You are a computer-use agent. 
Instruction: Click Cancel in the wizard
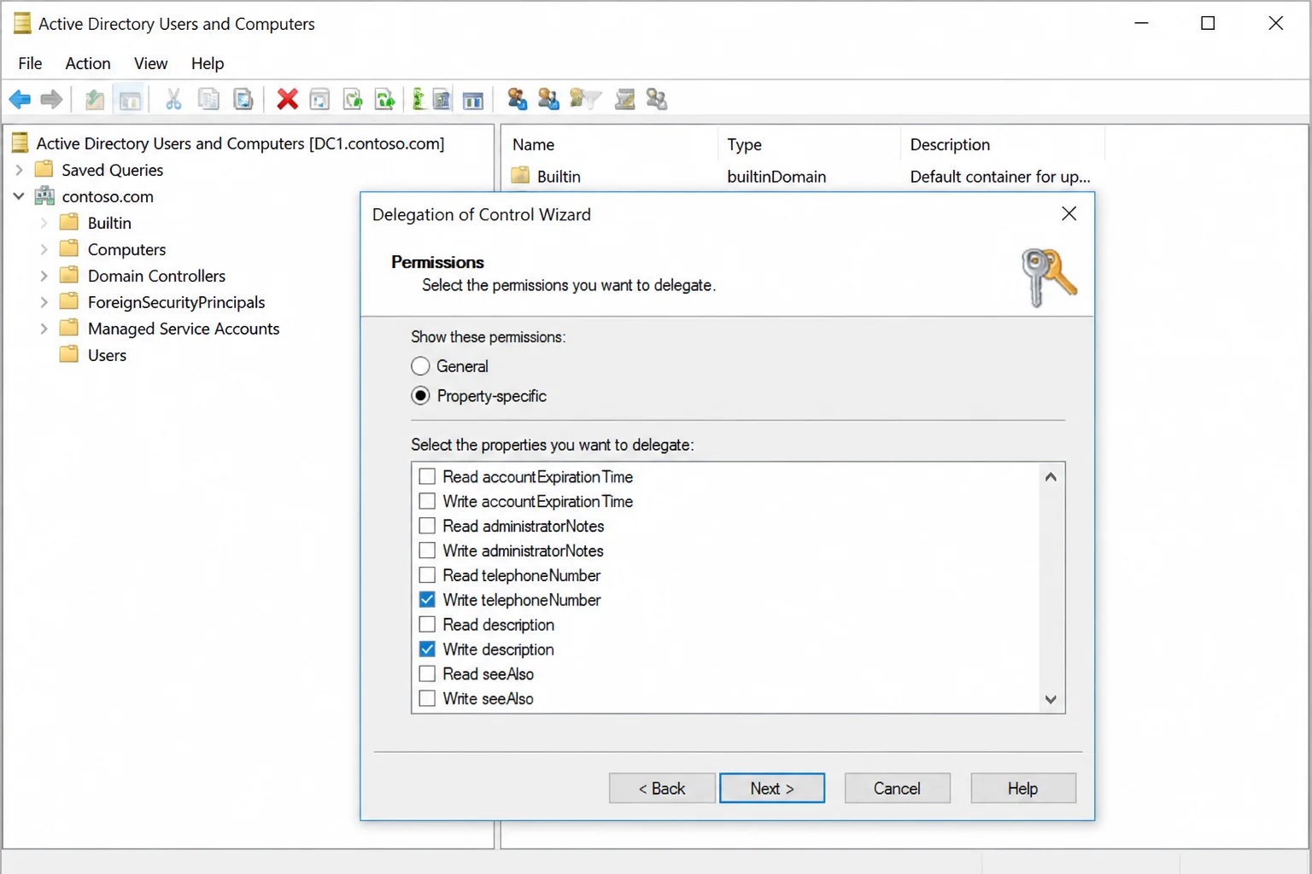pyautogui.click(x=897, y=789)
